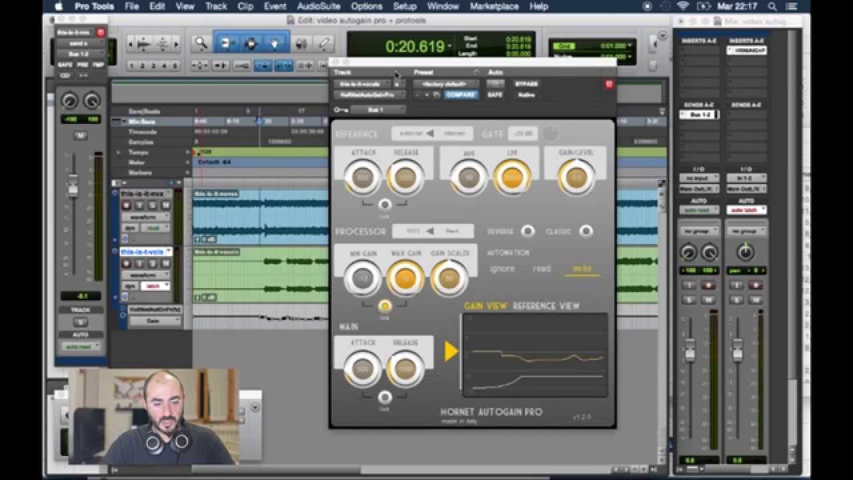
Task: Select the Scrubber speaker tool
Action: (302, 44)
